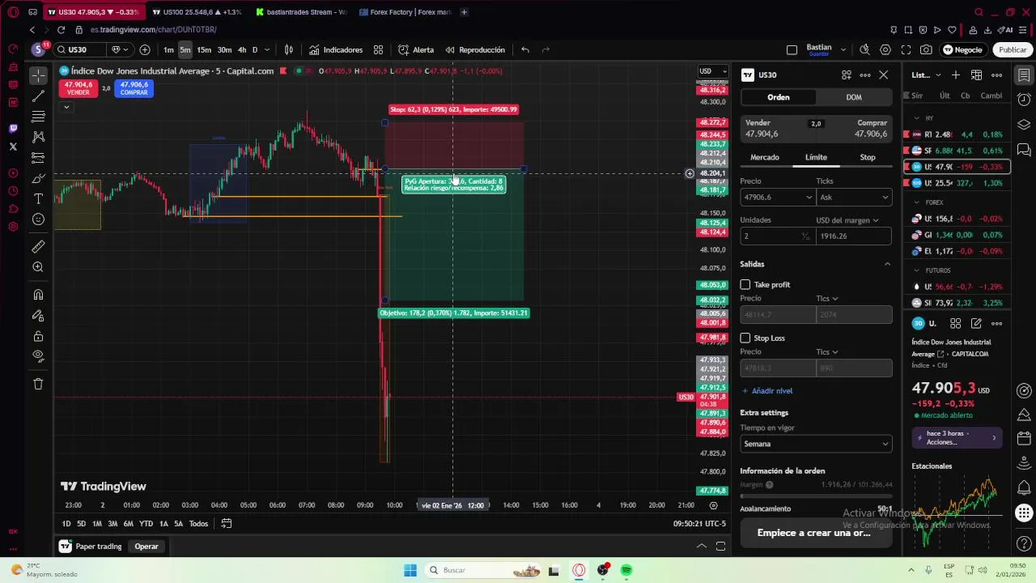Click the red VENDER 47.904,6 button
1036x583 pixels.
pos(79,88)
